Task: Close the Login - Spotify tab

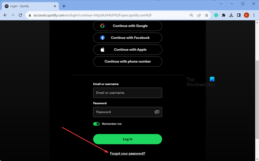Action: pyautogui.click(x=55, y=6)
